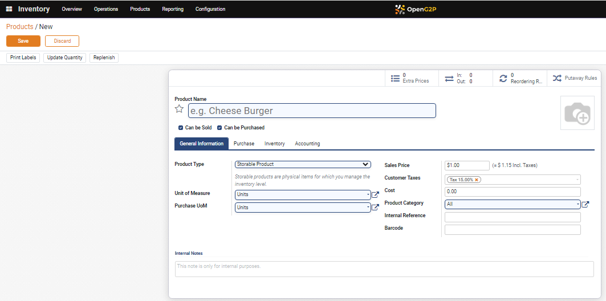Expand the Product Type dropdown
606x301 pixels.
click(x=303, y=164)
